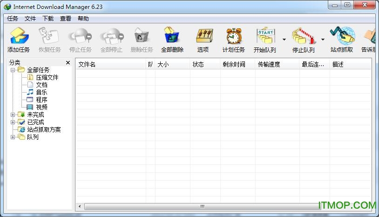The width and height of the screenshot is (379, 217).
Task: Expand the 队列 tree node
Action: tap(13, 137)
